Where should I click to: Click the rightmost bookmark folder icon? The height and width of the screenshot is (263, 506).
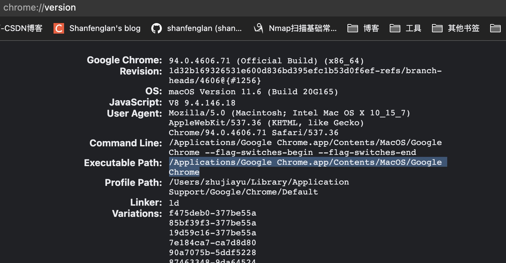pos(495,28)
